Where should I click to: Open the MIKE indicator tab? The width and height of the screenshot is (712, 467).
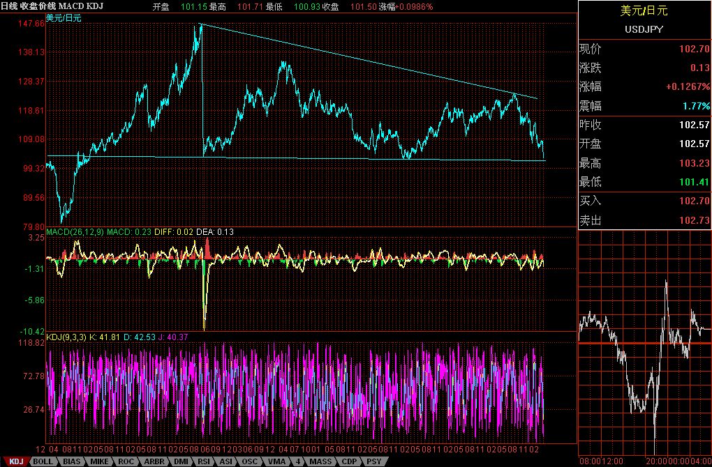point(99,461)
